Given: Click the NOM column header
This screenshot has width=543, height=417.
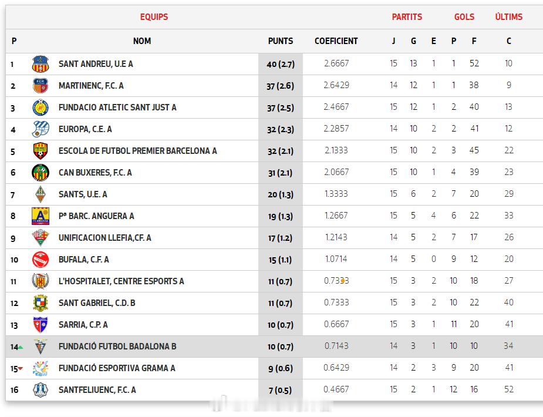Looking at the screenshot, I should coord(142,41).
